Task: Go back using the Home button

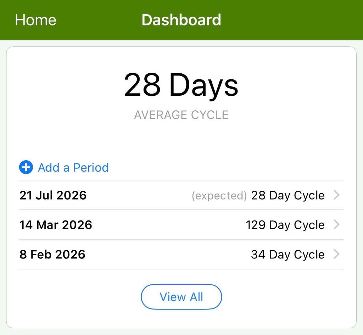Action: (35, 20)
